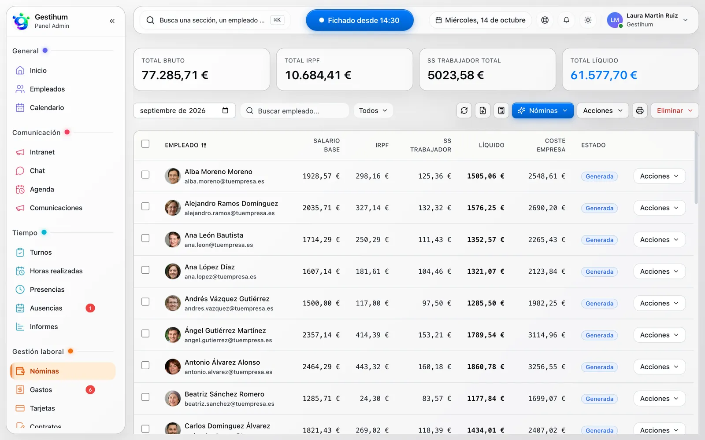
Task: Open the notifications bell
Action: pyautogui.click(x=567, y=20)
